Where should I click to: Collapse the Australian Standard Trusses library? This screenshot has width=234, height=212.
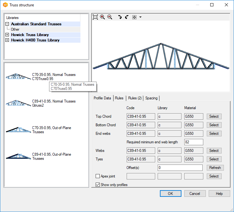pos(7,24)
